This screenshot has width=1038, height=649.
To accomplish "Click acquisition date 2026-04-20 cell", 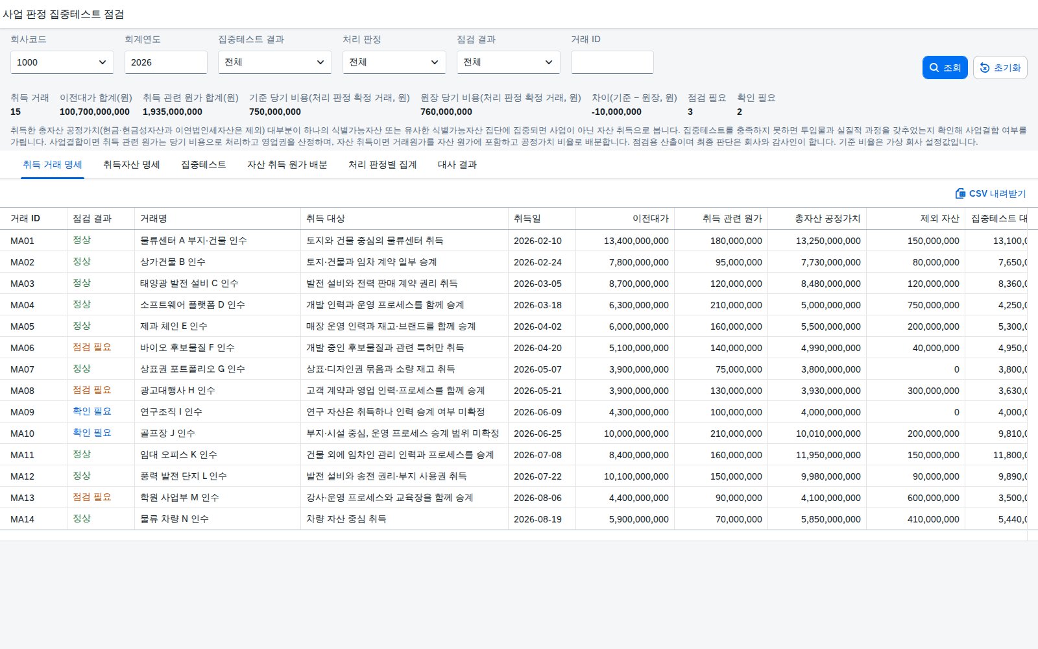I will (542, 347).
